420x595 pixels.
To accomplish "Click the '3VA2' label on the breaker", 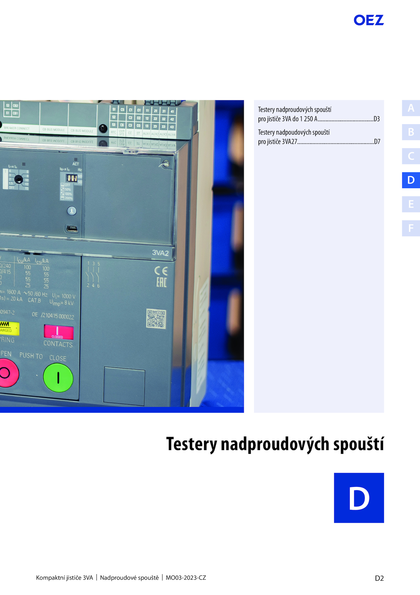I will click(160, 253).
